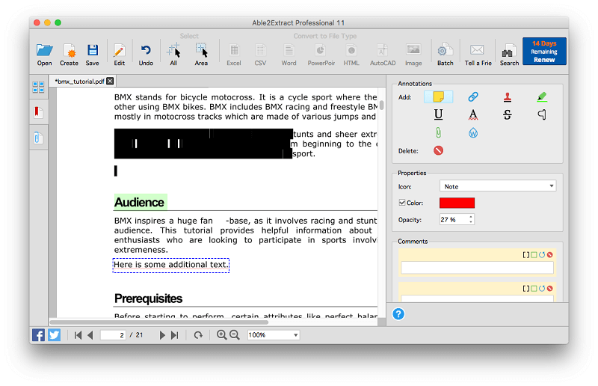Open the Batch conversion tool
This screenshot has height=386, width=598.
click(445, 55)
